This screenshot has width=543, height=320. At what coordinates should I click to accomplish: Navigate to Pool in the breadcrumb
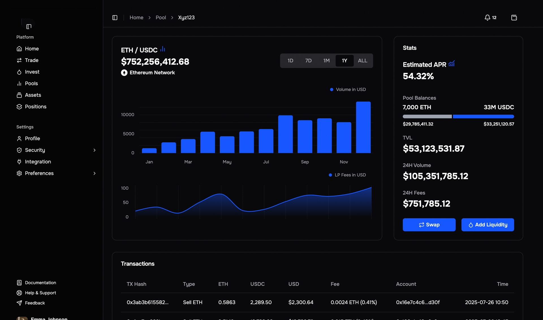(x=161, y=18)
